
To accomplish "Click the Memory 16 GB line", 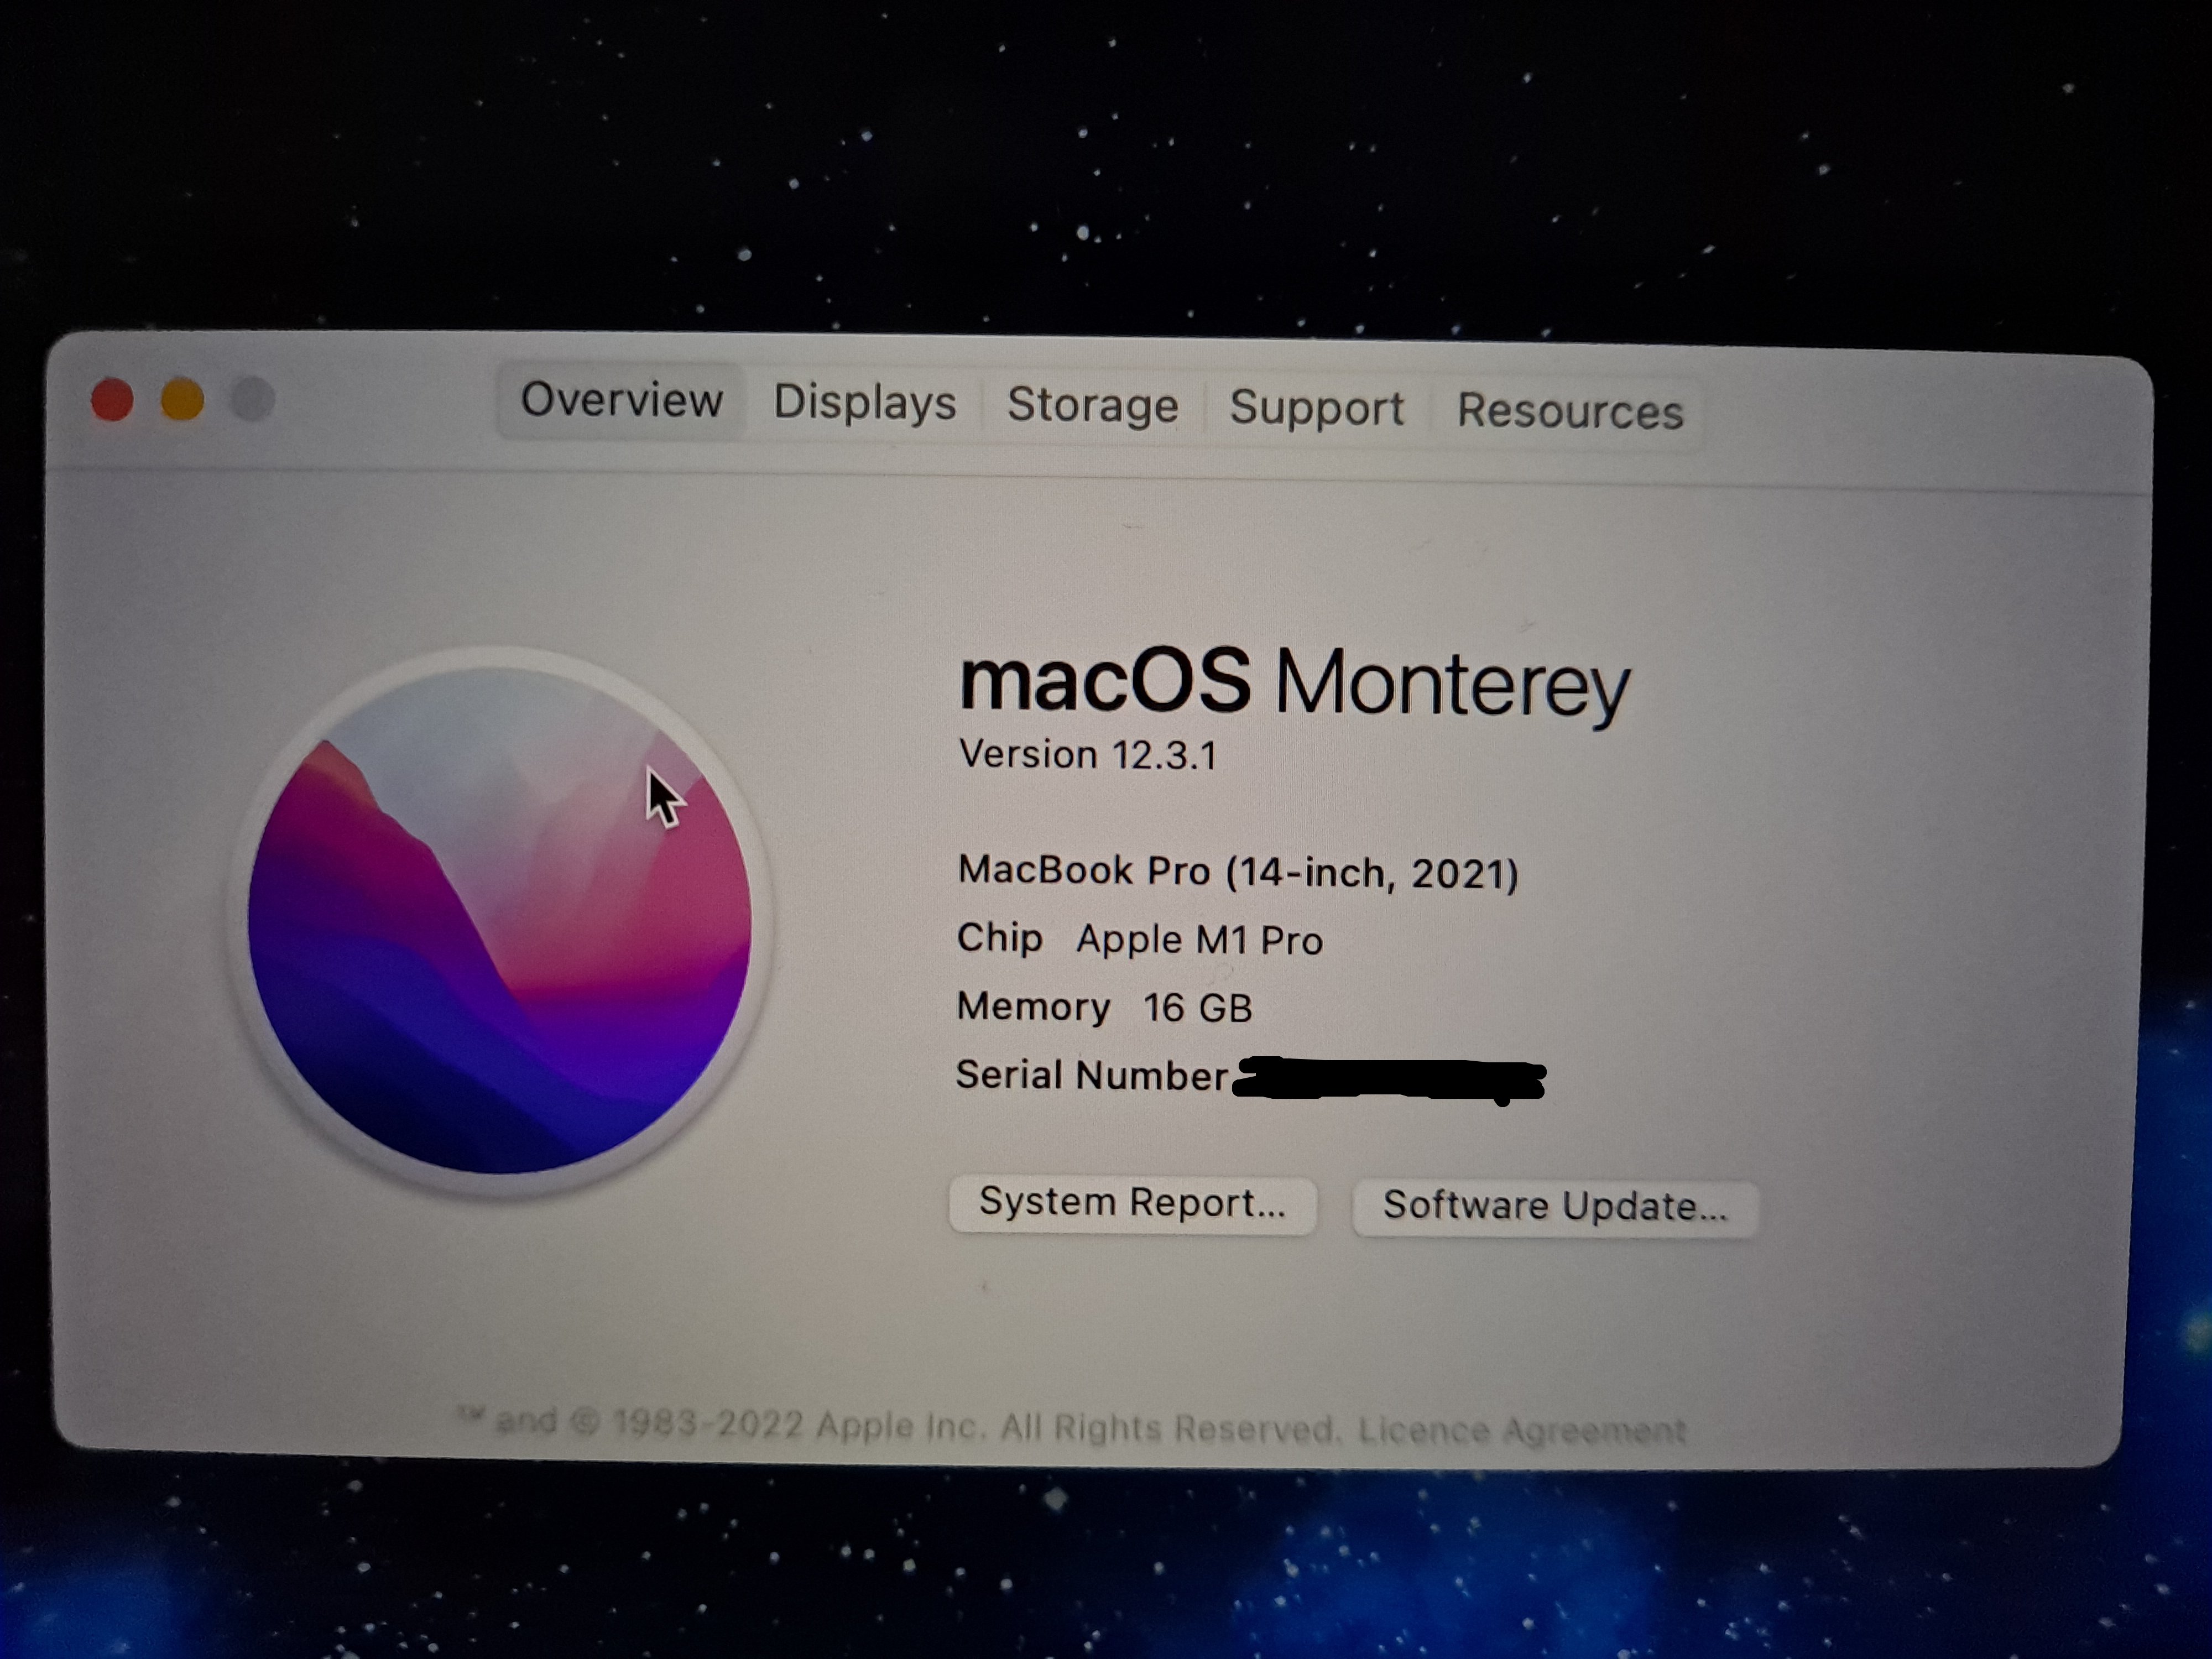I will [1104, 1007].
